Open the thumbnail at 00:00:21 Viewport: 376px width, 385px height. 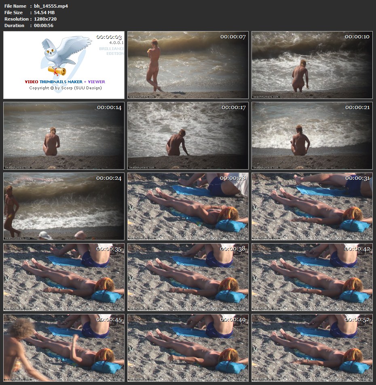click(x=312, y=136)
